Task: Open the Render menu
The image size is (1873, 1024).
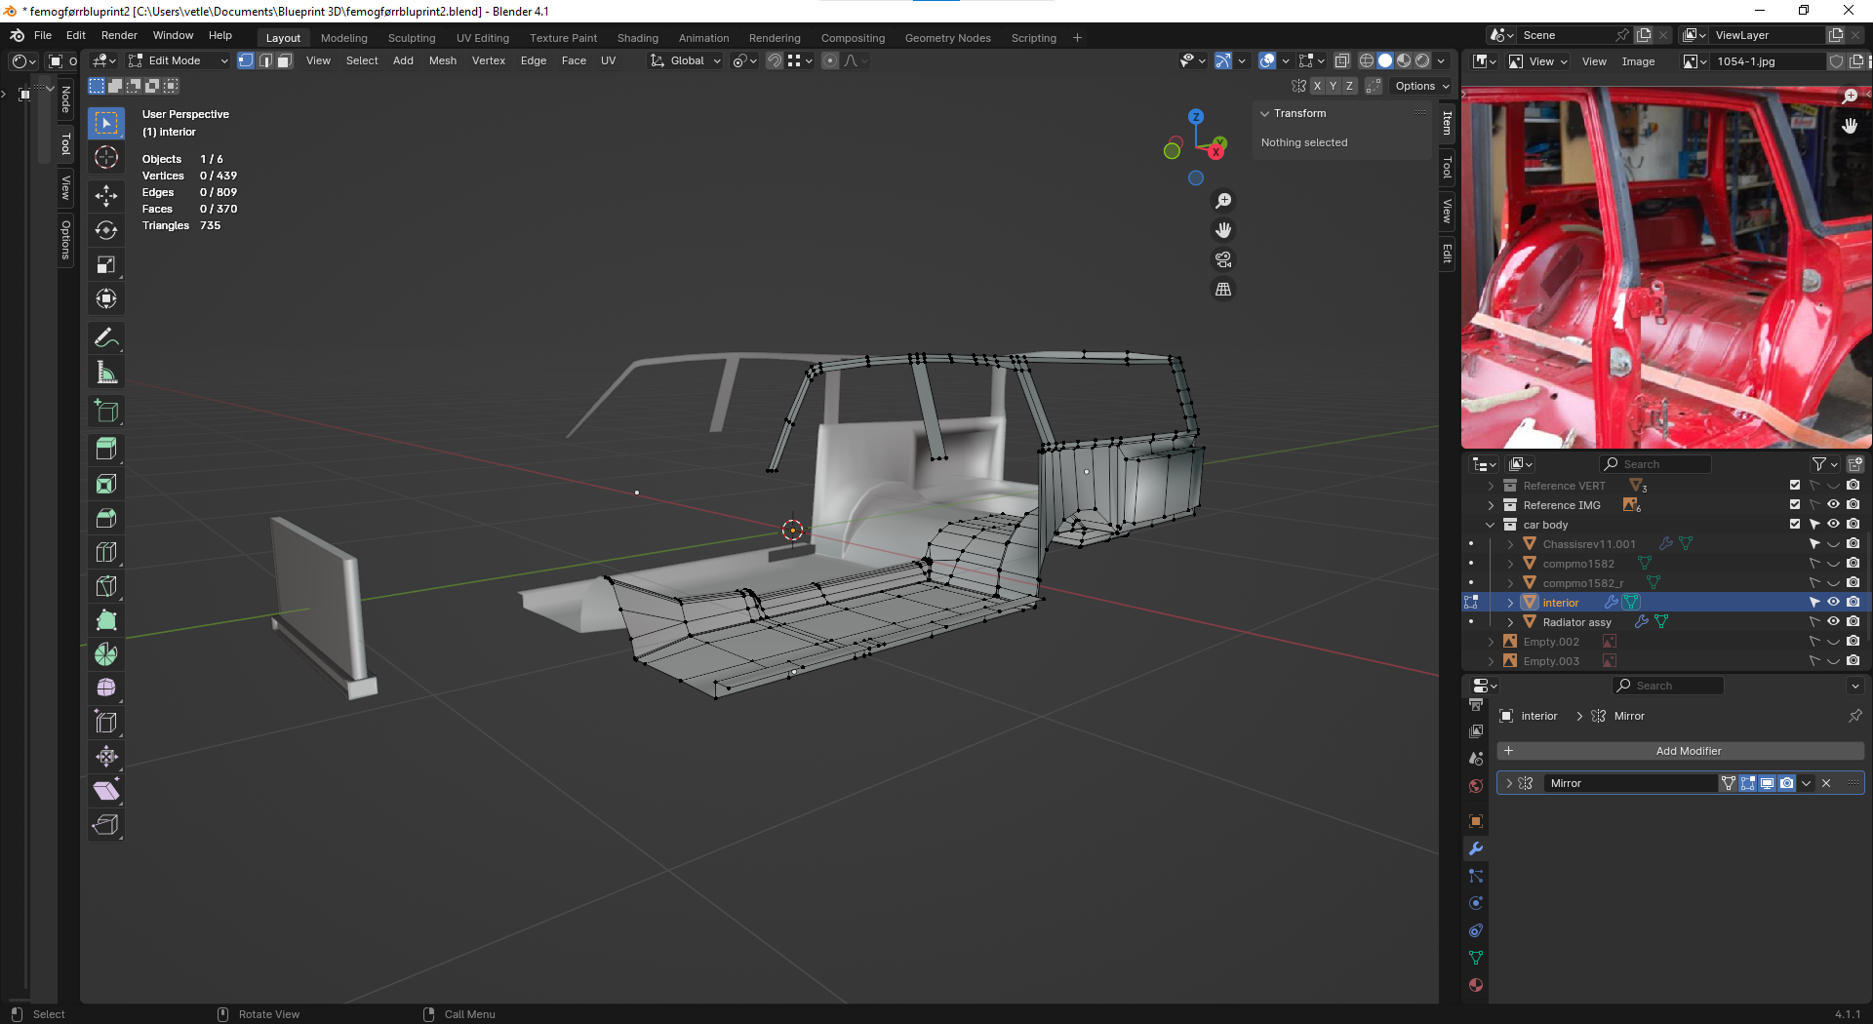Action: pyautogui.click(x=119, y=35)
